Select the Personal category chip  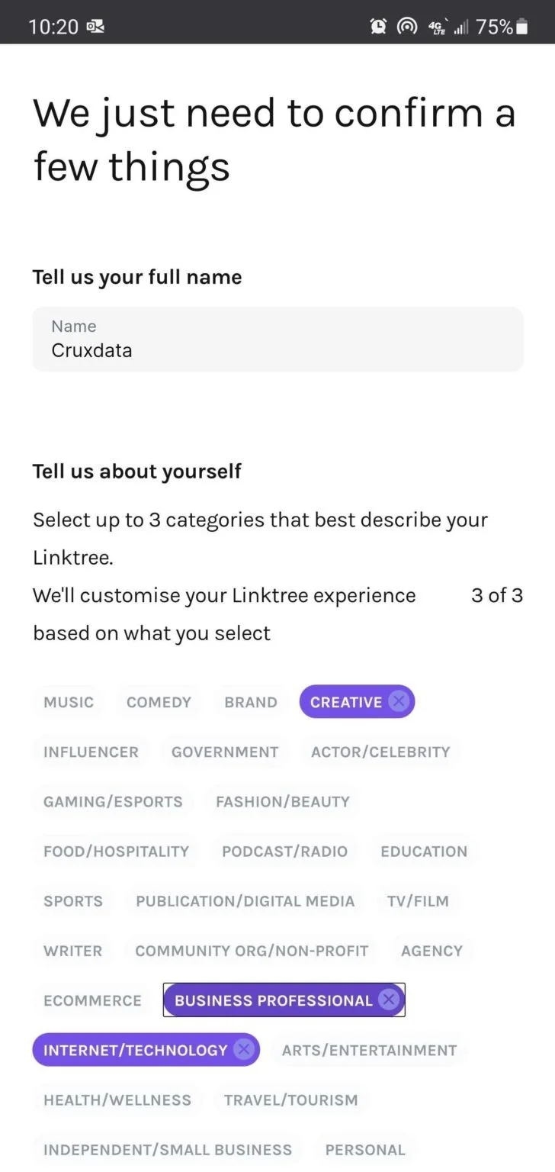tap(365, 1149)
